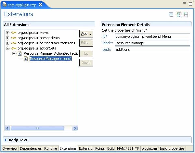Expand the org.eclipse.ui.perspectiveExtensions node
This screenshot has height=153, width=195.
[8, 43]
